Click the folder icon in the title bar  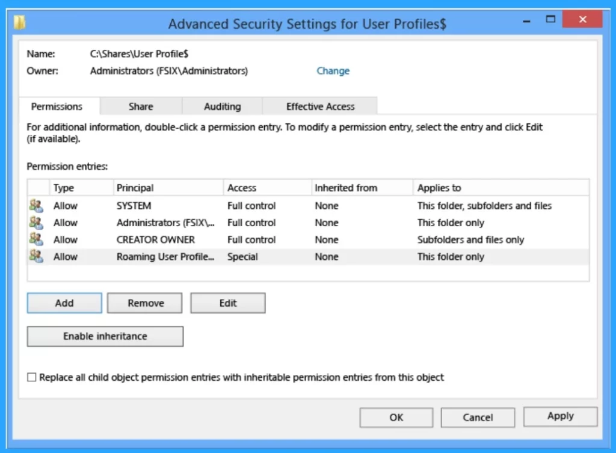(20, 22)
